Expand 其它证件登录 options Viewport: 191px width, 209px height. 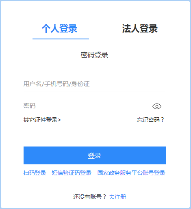(x=42, y=120)
